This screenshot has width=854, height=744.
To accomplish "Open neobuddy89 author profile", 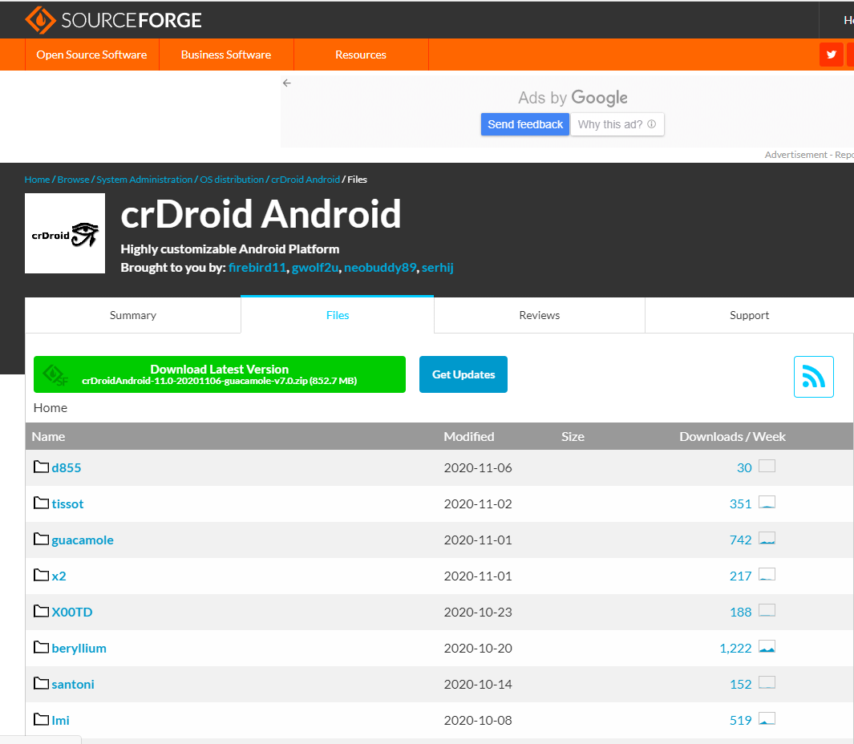I will 380,268.
